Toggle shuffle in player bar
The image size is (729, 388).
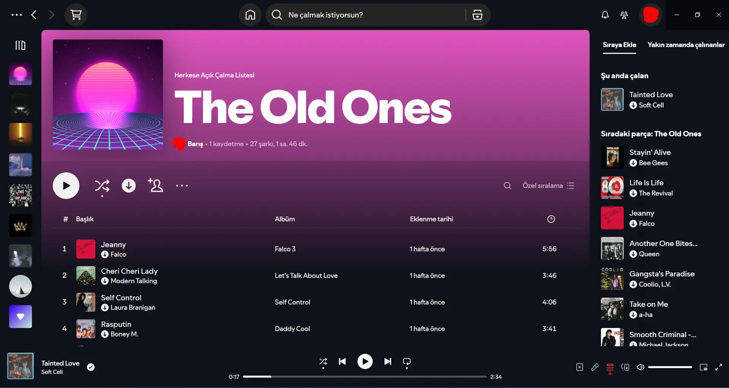(323, 361)
